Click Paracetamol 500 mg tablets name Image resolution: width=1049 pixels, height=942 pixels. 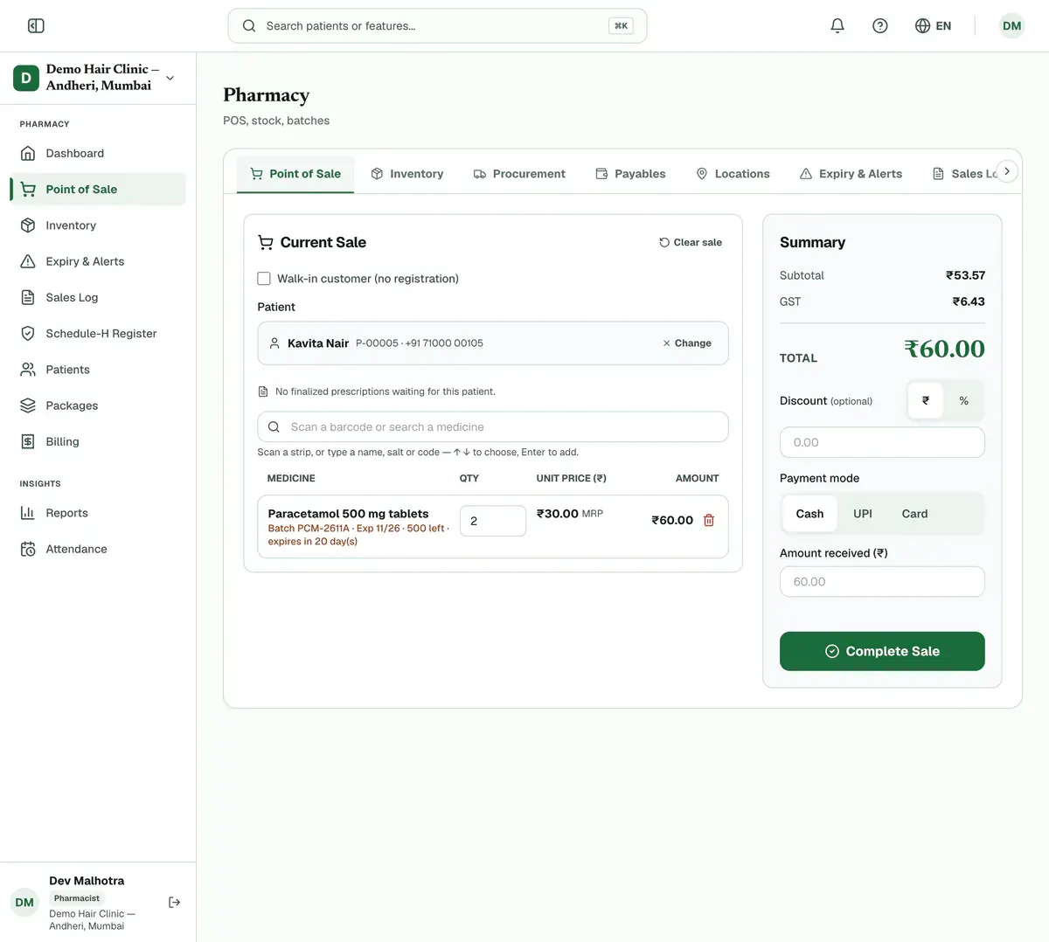click(x=348, y=514)
